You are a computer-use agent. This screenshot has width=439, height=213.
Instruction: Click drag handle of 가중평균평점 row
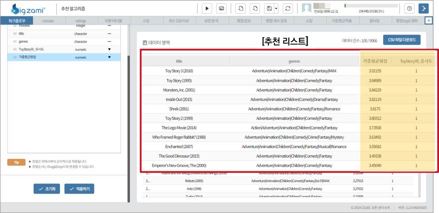15,57
